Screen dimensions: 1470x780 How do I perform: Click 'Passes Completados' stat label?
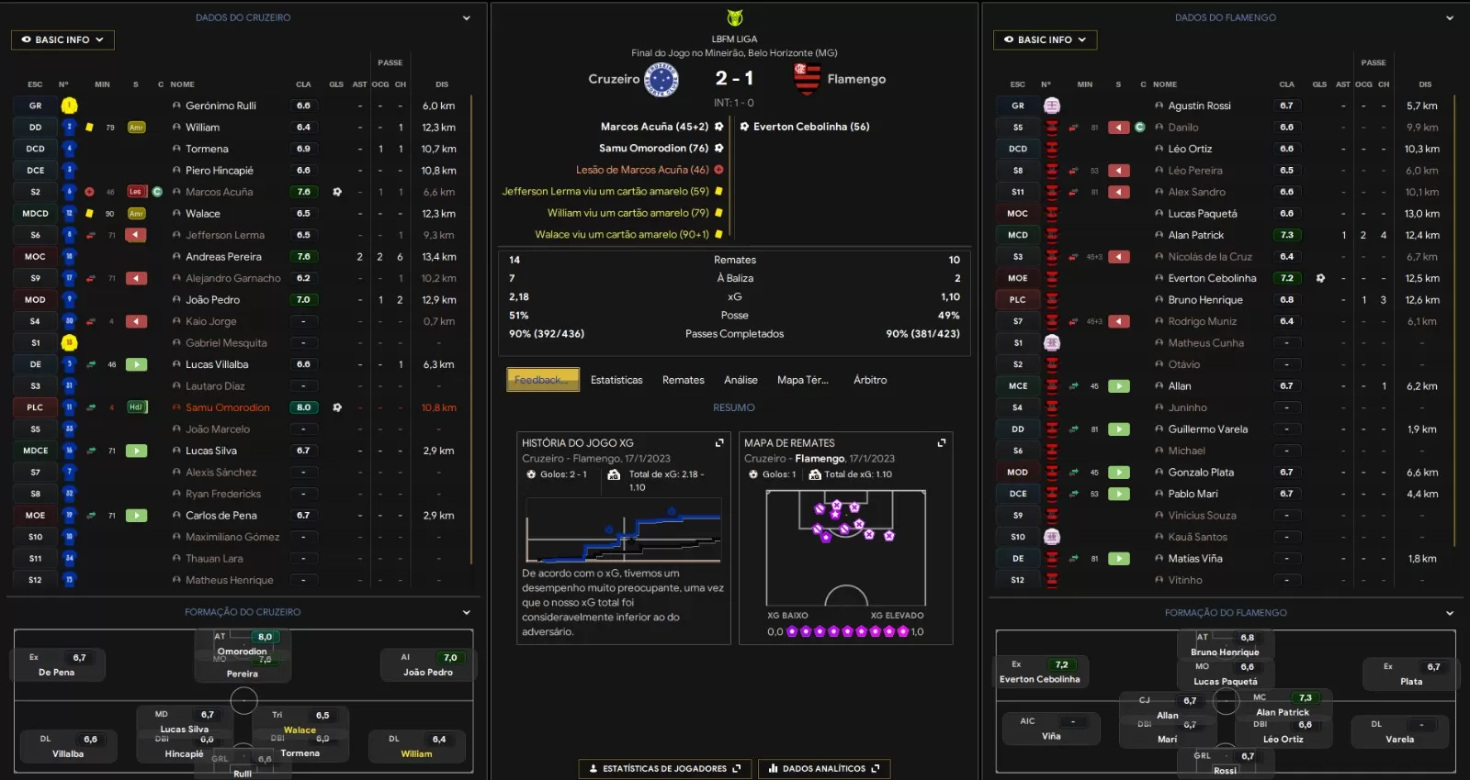click(734, 334)
